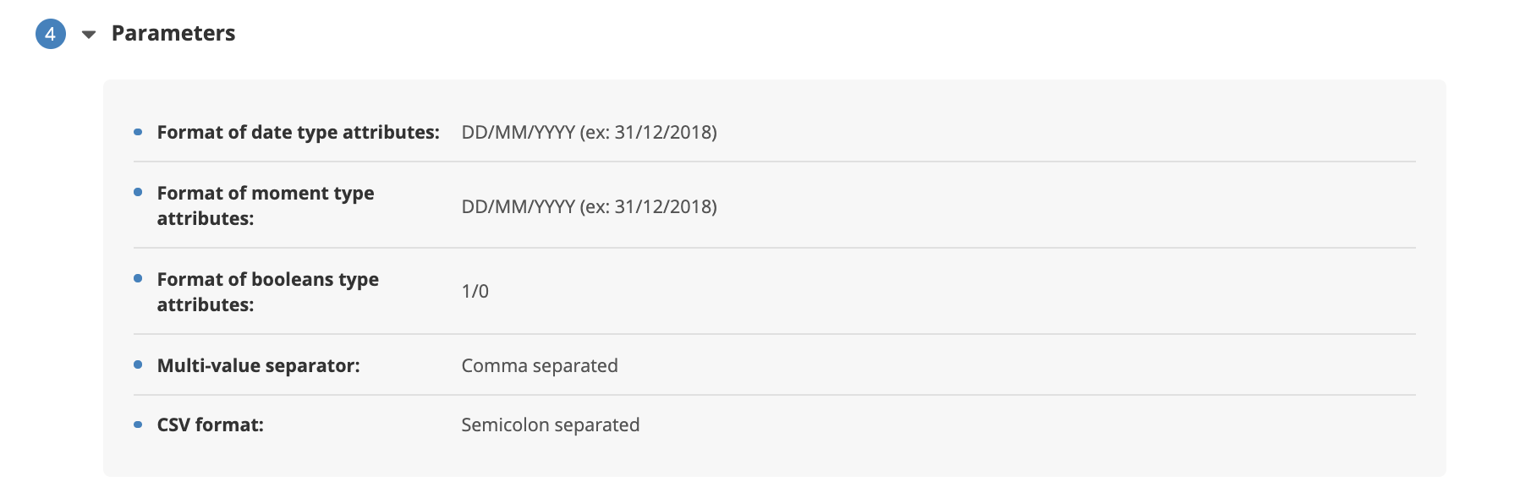Click the bullet beside moment type attributes

(138, 193)
